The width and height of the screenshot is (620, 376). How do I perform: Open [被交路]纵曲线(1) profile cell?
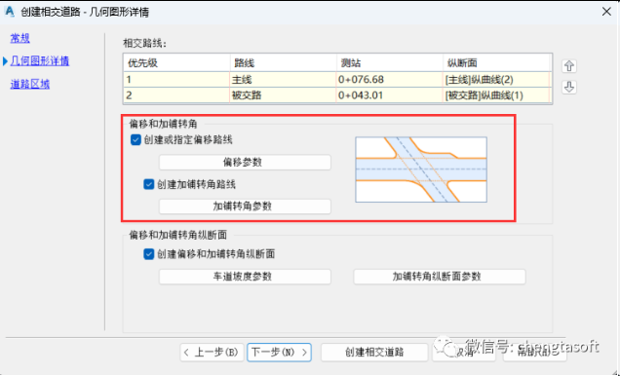pyautogui.click(x=496, y=95)
